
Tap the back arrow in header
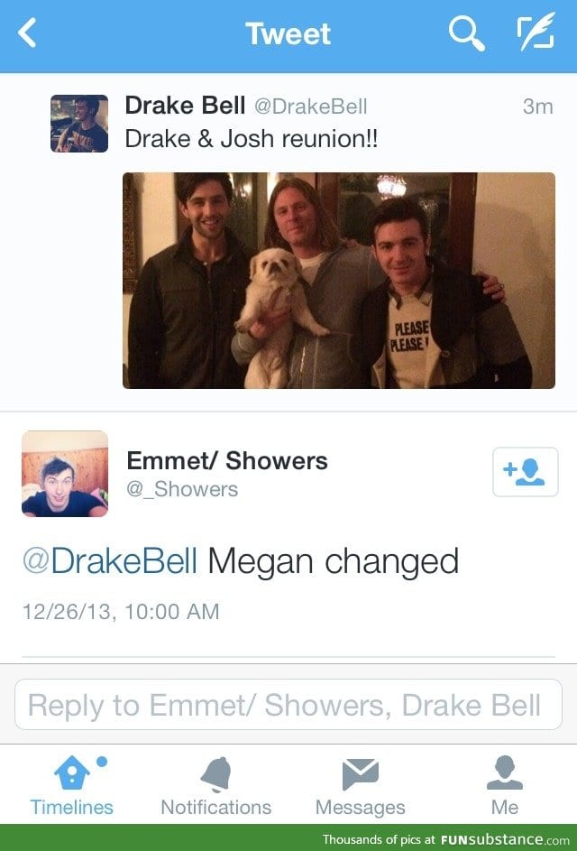click(26, 32)
